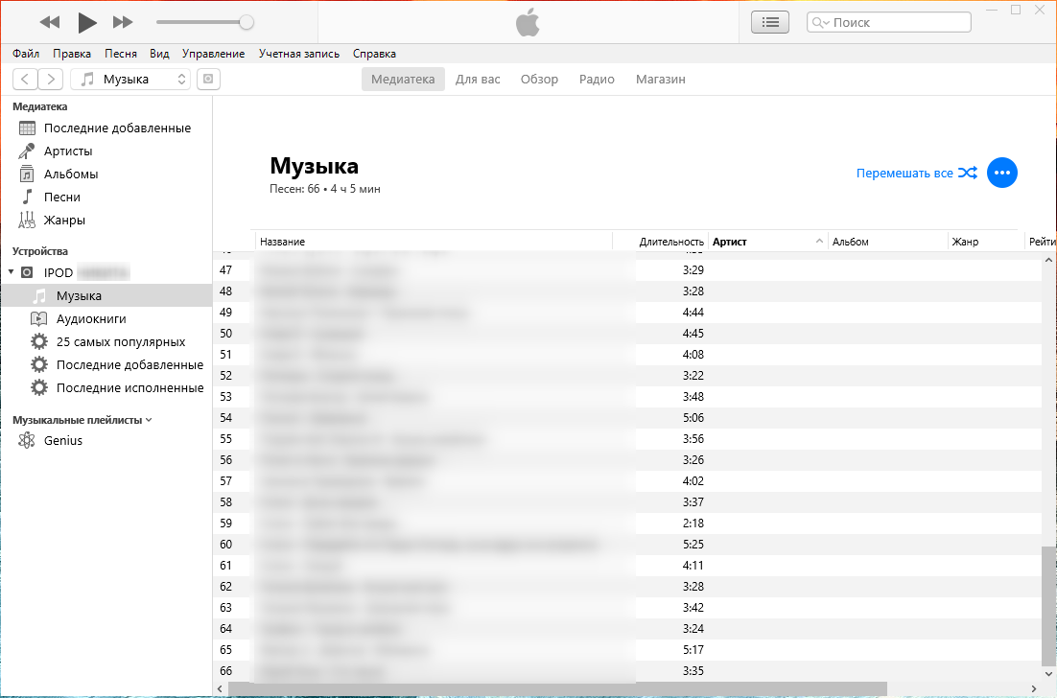Open Последние добавленные smart playlist under IPOD
Viewport: 1057px width, 698px height.
(x=106, y=364)
